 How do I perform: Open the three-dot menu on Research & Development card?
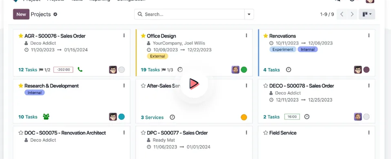[x=124, y=86]
